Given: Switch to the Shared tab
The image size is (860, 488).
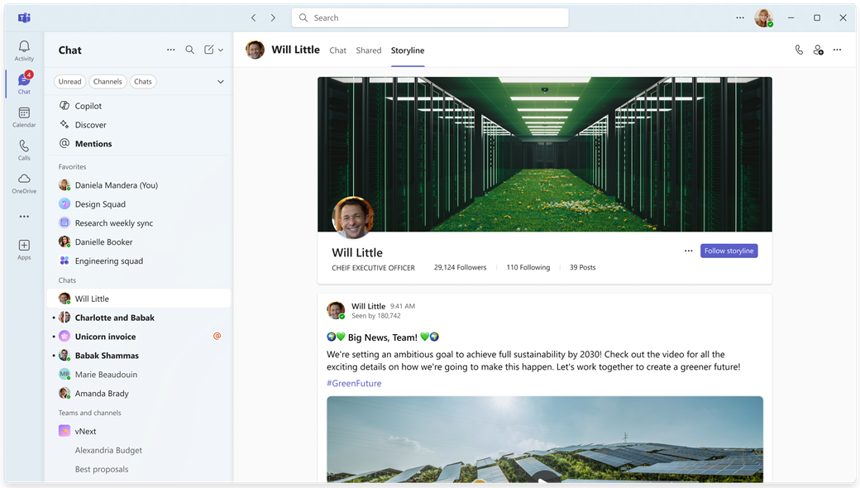Looking at the screenshot, I should (369, 50).
